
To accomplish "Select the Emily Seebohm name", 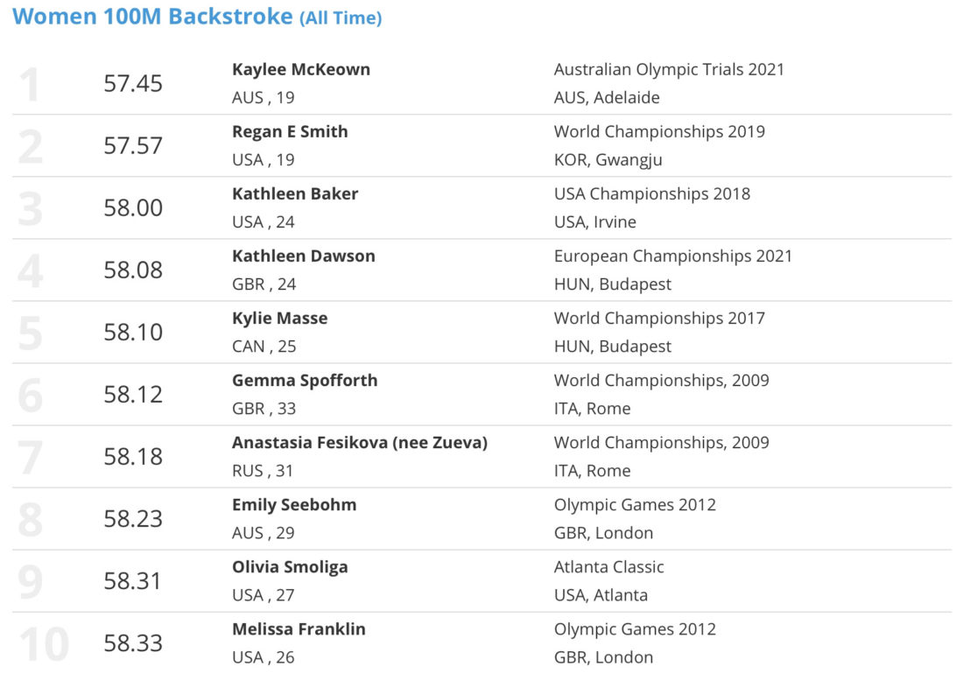I will [294, 505].
